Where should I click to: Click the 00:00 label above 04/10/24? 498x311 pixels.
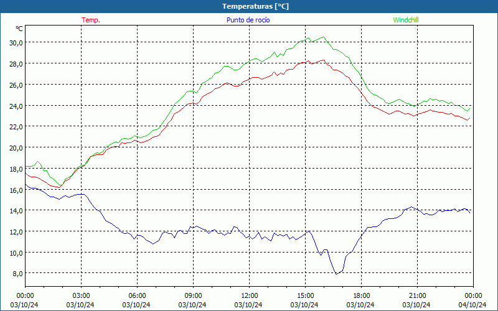(474, 296)
